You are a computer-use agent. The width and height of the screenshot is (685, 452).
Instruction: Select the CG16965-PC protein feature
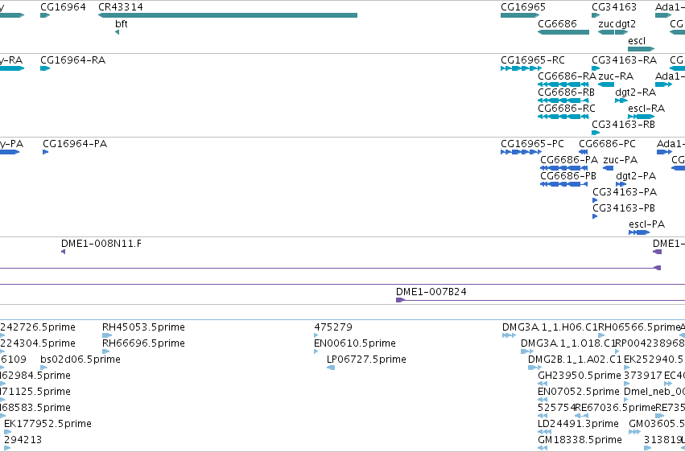[x=521, y=152]
